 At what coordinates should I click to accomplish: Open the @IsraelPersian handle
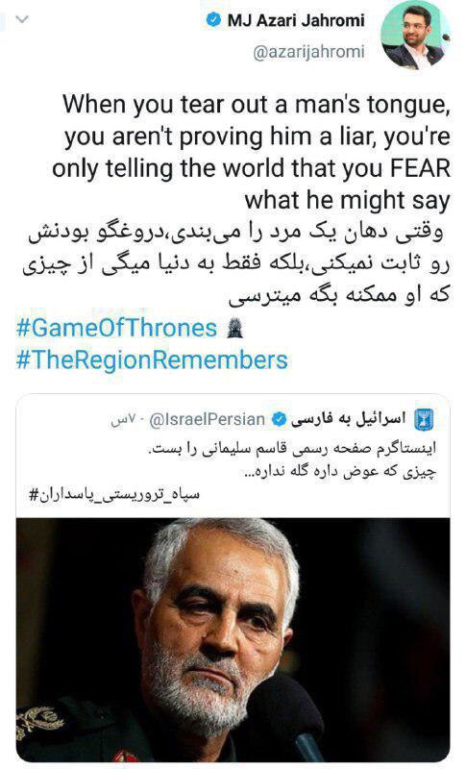point(207,419)
